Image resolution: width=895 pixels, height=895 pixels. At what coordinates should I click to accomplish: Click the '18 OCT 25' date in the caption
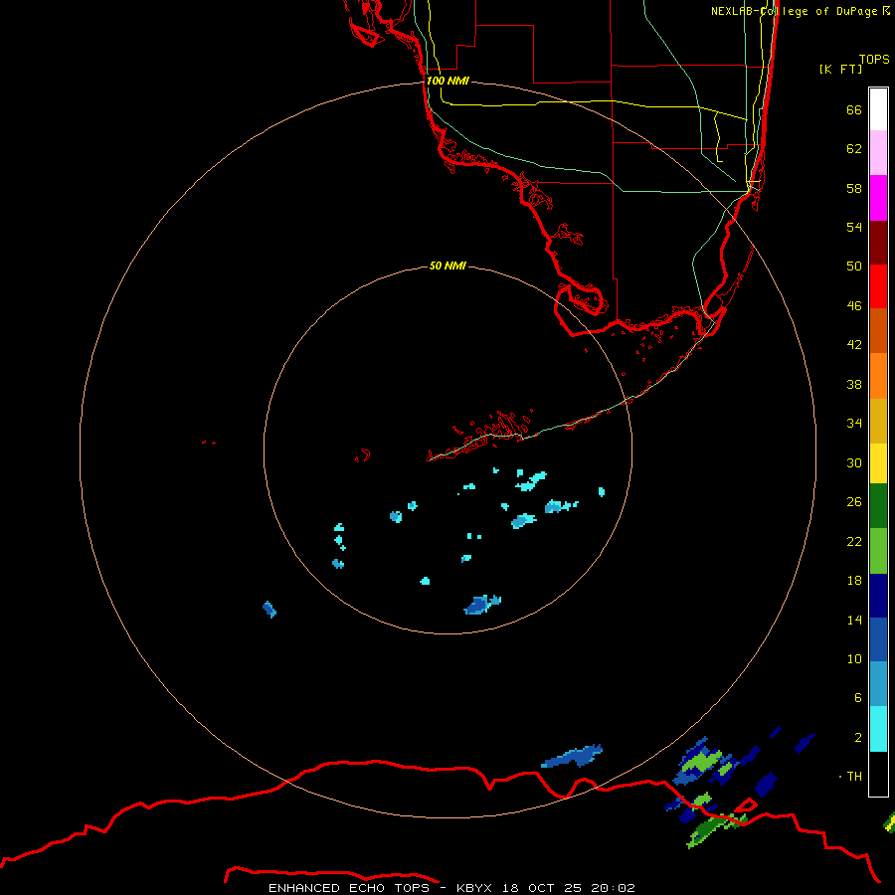coord(543,888)
